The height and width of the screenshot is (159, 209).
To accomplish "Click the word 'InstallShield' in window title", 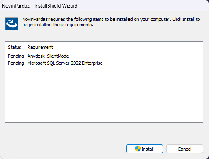I will [47, 6].
